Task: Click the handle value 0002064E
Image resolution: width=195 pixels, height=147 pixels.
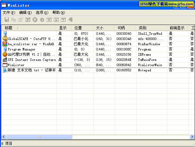Action: point(124,60)
